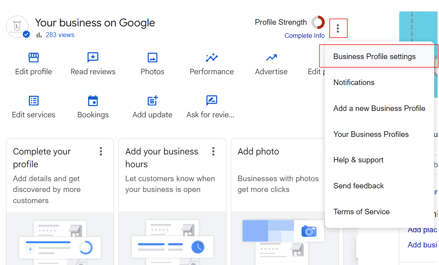Screen dimensions: 439x265
Task: Open the Edit profile storefront icon
Action: [x=34, y=58]
